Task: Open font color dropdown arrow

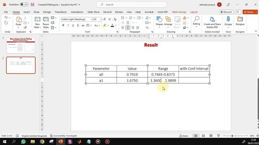Action: coord(116,25)
